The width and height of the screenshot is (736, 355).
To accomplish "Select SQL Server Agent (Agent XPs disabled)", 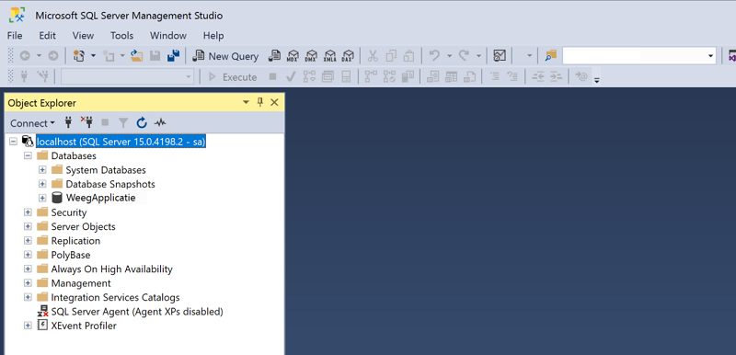I will coord(137,312).
